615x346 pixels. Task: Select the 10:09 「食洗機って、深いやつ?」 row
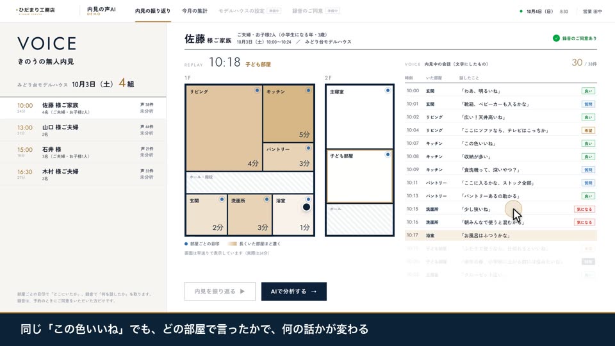[501, 169]
